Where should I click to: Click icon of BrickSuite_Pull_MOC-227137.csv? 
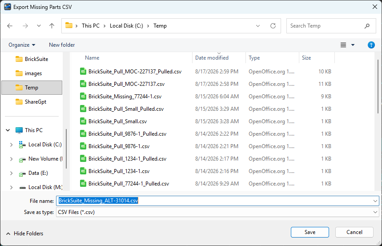[83, 84]
